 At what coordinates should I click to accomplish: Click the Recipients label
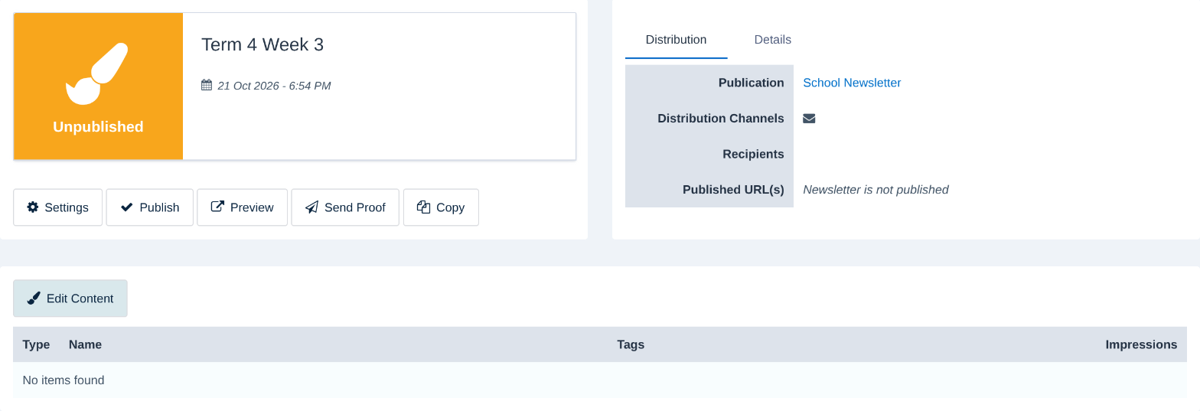[753, 154]
